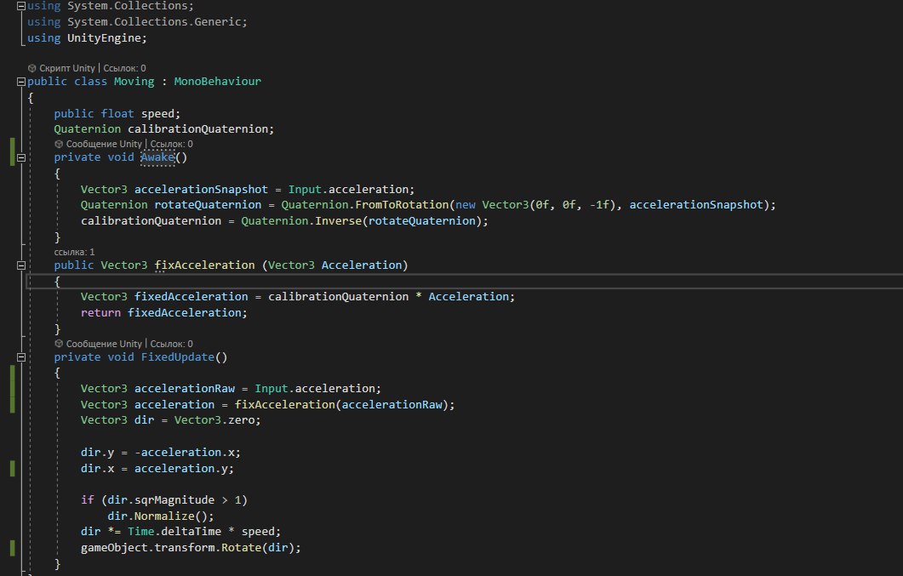The width and height of the screenshot is (903, 576).
Task: Click 'Сообщение Unity' CodeLens above FixedUpdate
Action: click(x=104, y=344)
